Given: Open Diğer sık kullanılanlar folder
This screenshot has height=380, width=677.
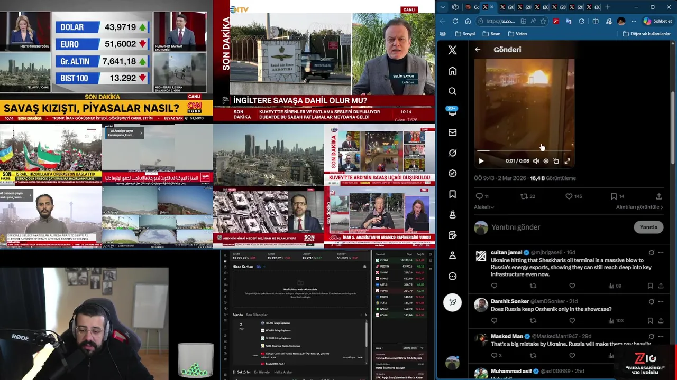Looking at the screenshot, I should point(646,34).
